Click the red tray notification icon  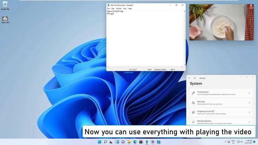pos(229,142)
